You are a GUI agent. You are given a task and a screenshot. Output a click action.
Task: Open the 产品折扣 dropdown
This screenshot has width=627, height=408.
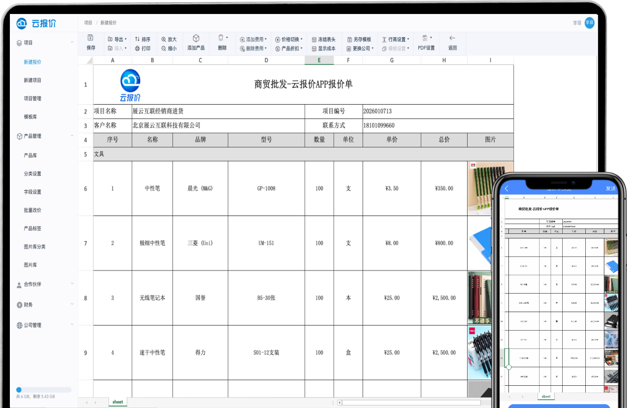point(289,48)
